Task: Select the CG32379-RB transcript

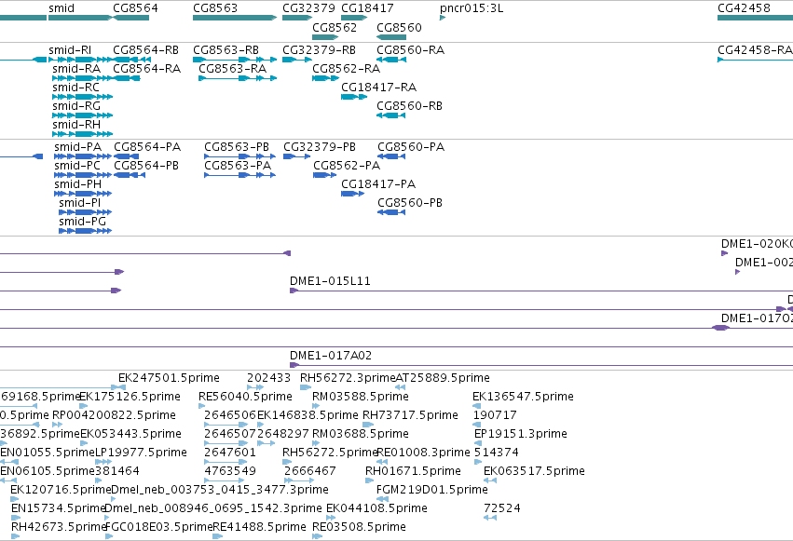Action: click(319, 50)
